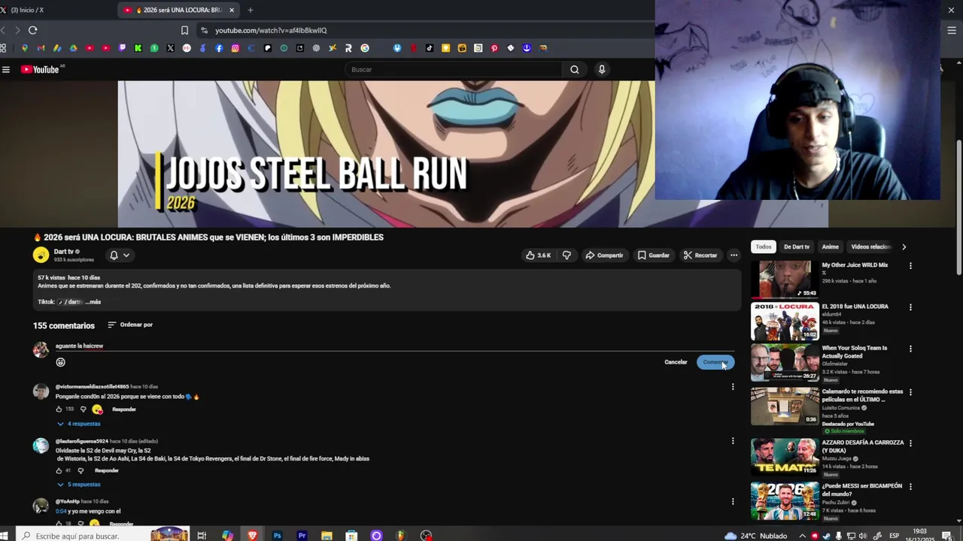963x541 pixels.
Task: Open options for My Other Juice WRLD Mix
Action: click(910, 266)
